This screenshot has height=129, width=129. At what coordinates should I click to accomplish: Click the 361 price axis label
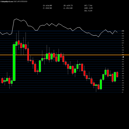coord(123,80)
